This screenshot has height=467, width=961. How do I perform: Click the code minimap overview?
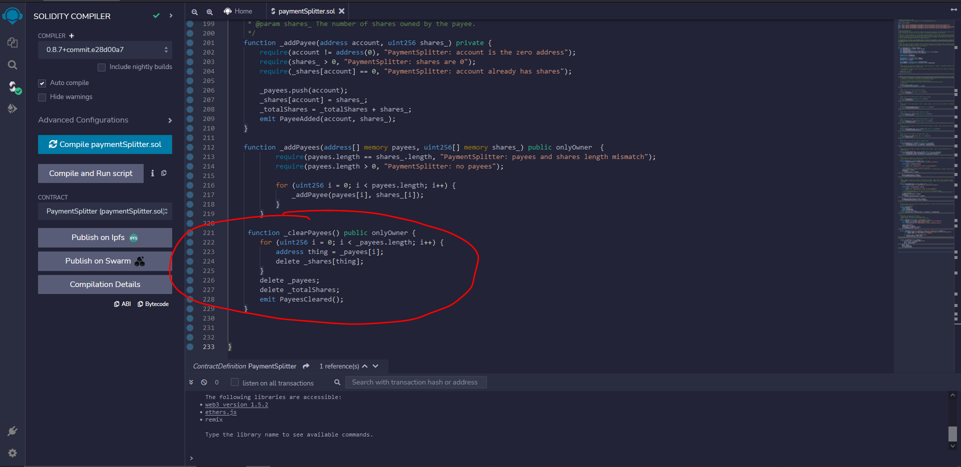point(926,135)
